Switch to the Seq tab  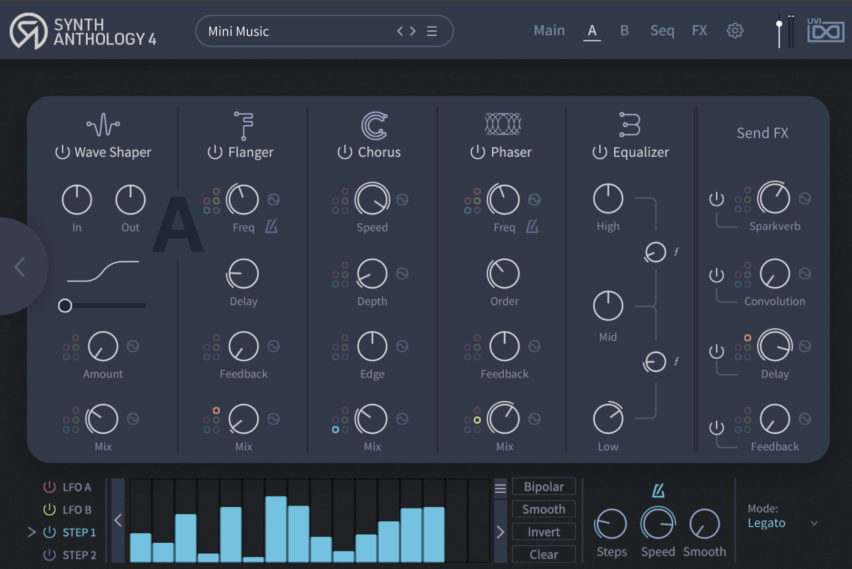click(662, 31)
